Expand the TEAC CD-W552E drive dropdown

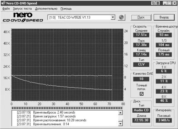coord(113,18)
